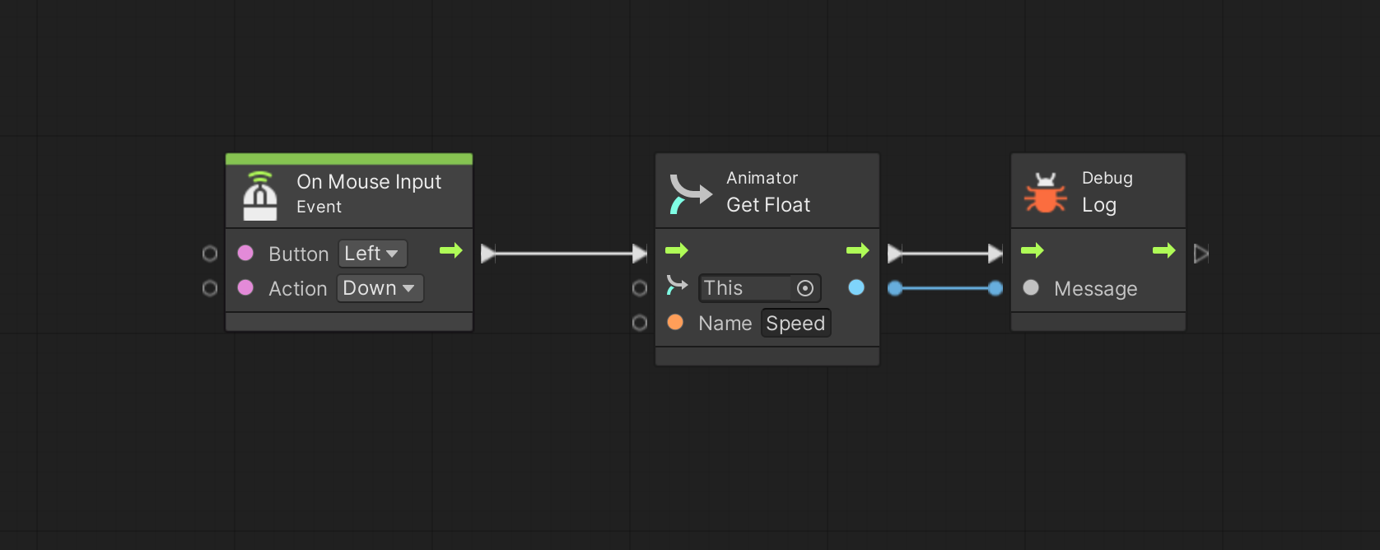The image size is (1380, 550).
Task: Click the orange Name input port
Action: coord(675,322)
